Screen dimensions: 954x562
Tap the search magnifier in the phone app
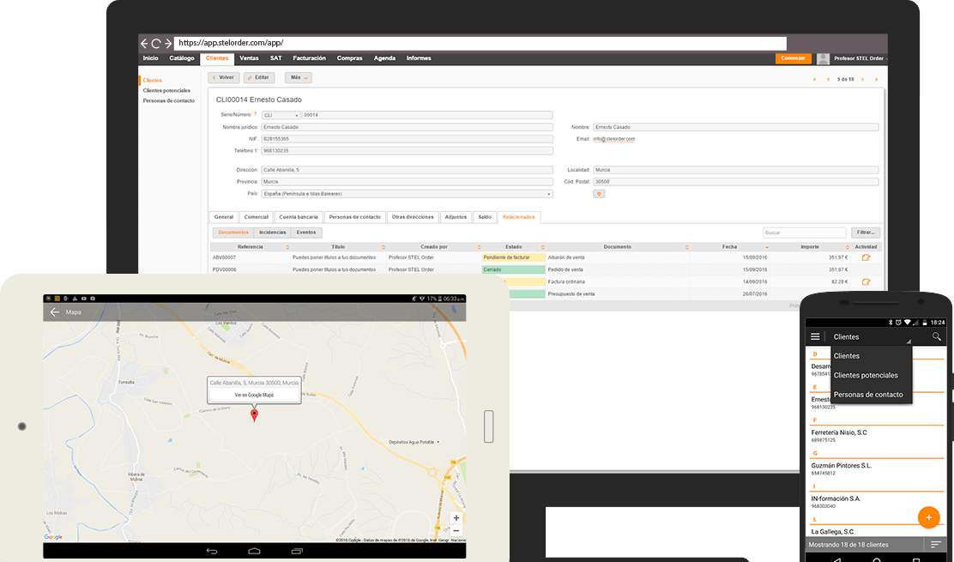936,336
